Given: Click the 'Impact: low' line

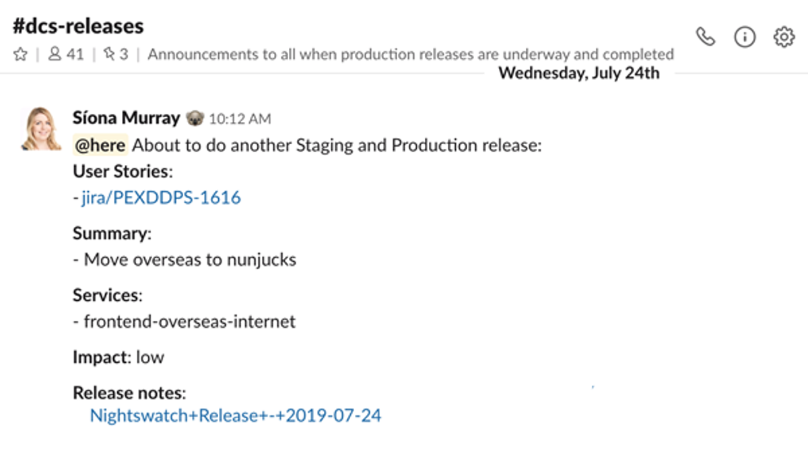Looking at the screenshot, I should point(119,357).
